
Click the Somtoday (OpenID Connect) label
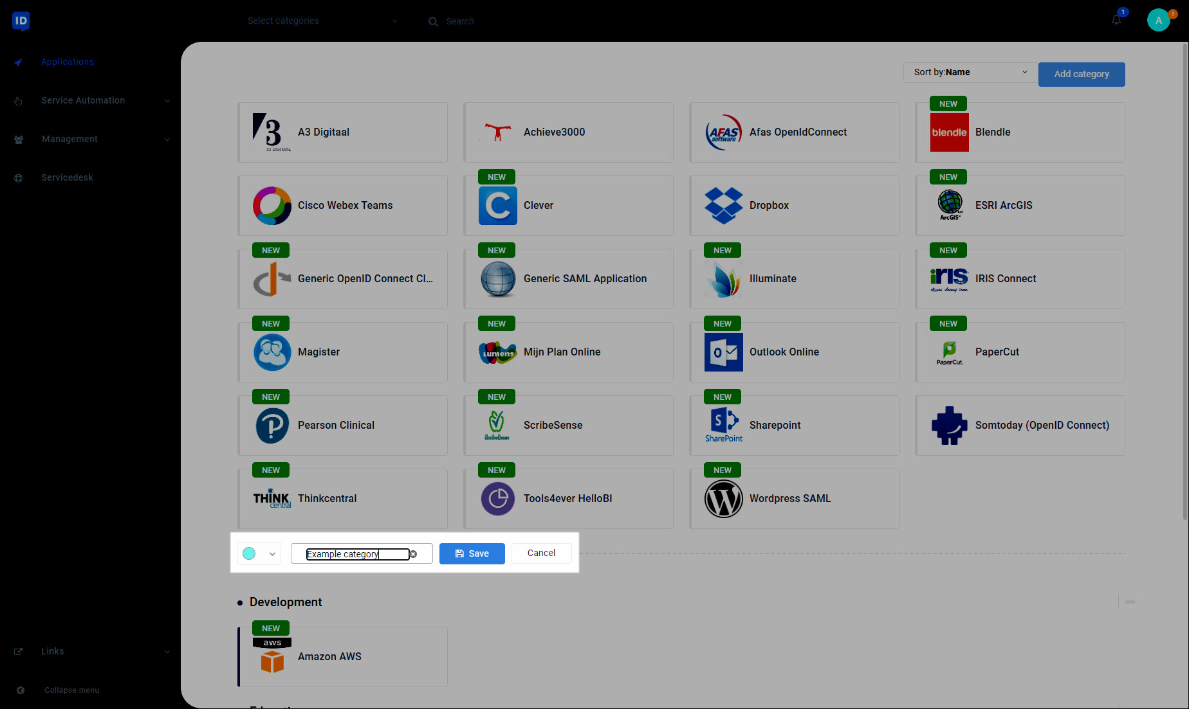click(1042, 426)
